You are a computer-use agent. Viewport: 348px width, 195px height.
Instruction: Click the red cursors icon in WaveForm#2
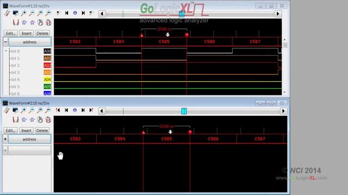pyautogui.click(x=16, y=120)
